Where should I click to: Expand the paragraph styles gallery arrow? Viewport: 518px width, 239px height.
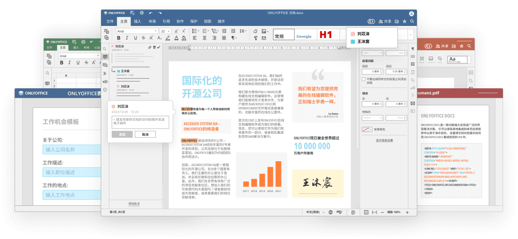411,35
